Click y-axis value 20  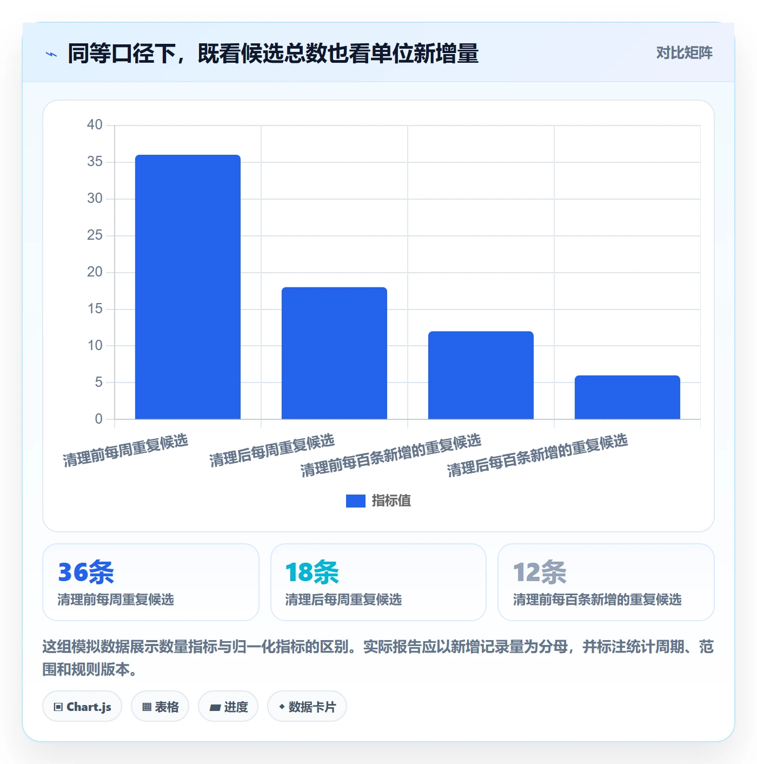pos(95,272)
